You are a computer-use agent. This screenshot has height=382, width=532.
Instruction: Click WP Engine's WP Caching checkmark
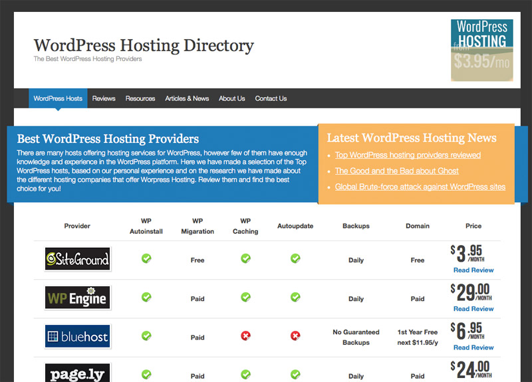pyautogui.click(x=245, y=297)
